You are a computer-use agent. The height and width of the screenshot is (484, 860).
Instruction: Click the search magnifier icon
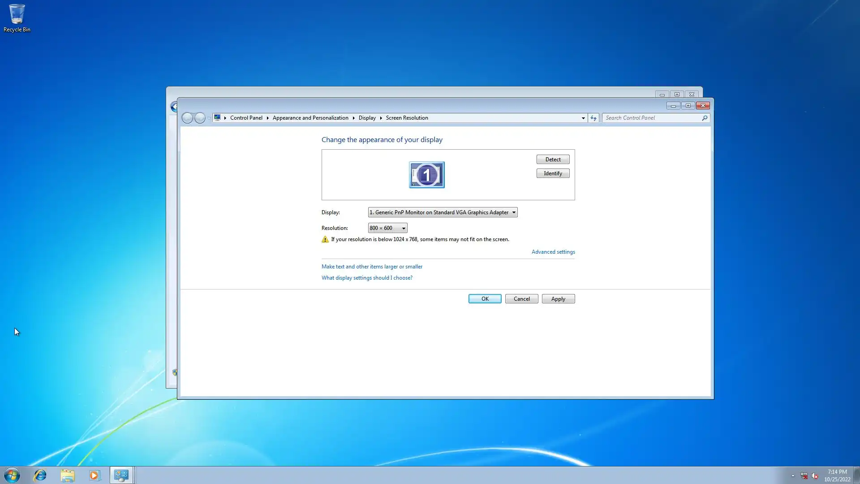pos(705,118)
